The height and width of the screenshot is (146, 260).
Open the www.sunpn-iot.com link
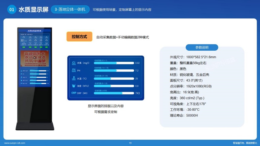pos(15,143)
